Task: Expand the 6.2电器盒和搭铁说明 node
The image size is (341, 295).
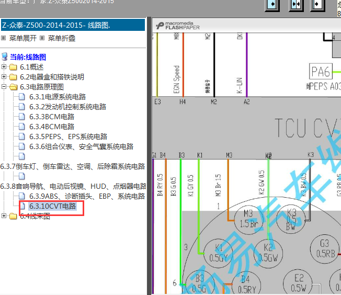Action: click(4, 77)
